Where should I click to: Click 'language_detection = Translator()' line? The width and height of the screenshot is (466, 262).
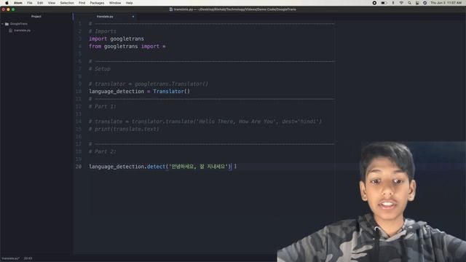(x=139, y=92)
